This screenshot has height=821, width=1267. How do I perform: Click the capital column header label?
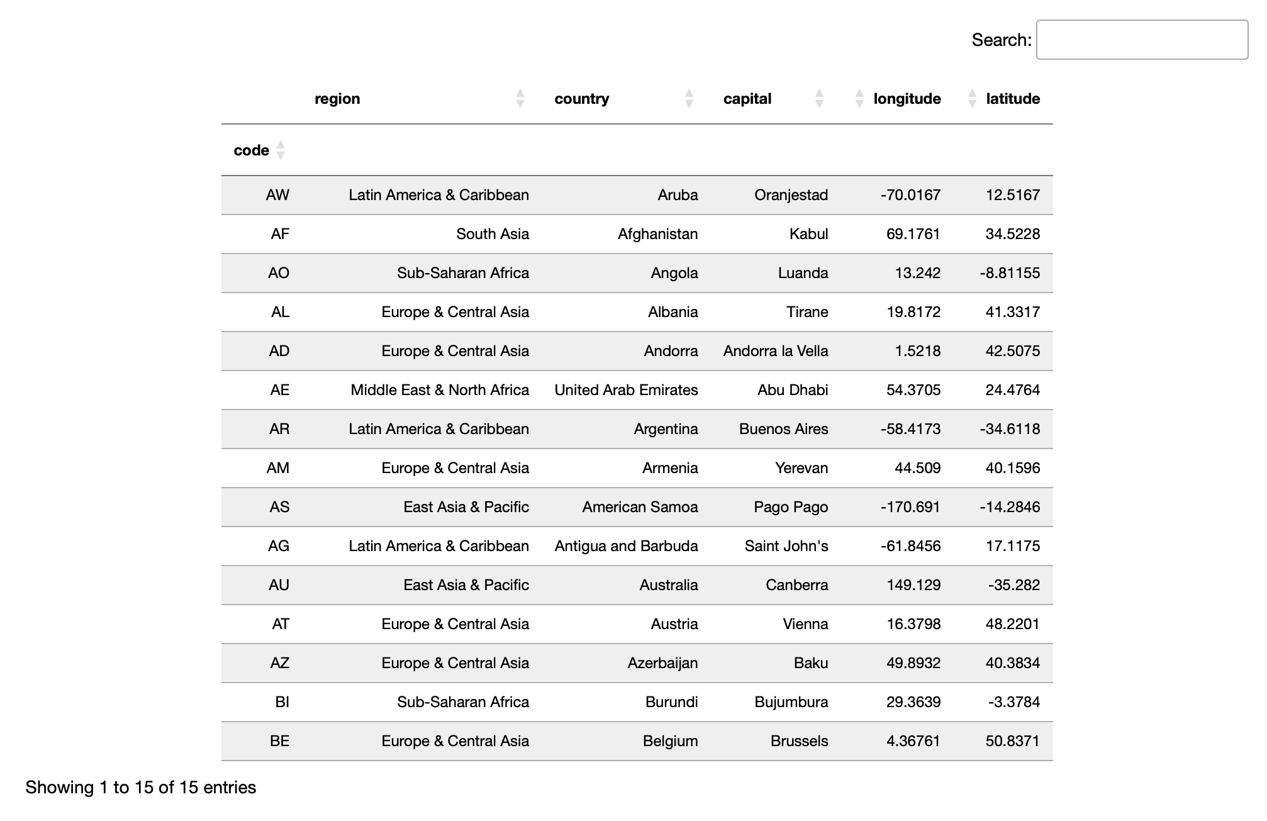coord(747,98)
